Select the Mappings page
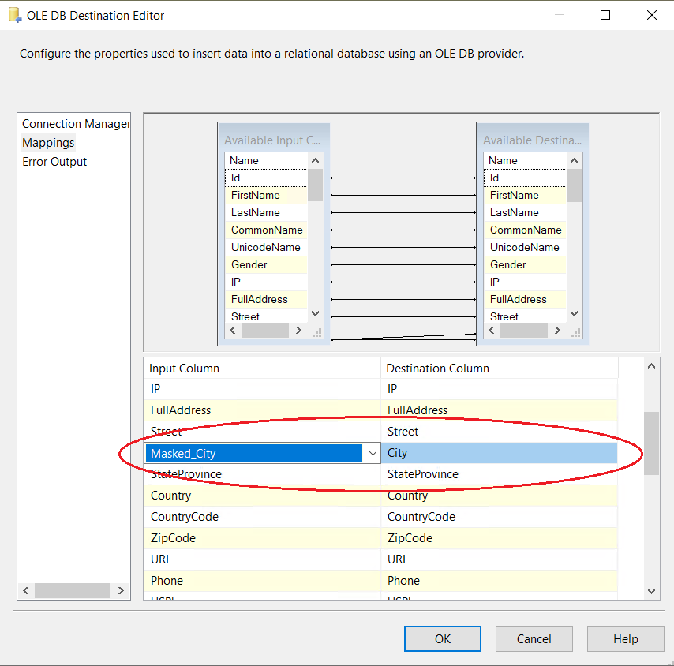Screen dimensions: 674x666 click(48, 143)
